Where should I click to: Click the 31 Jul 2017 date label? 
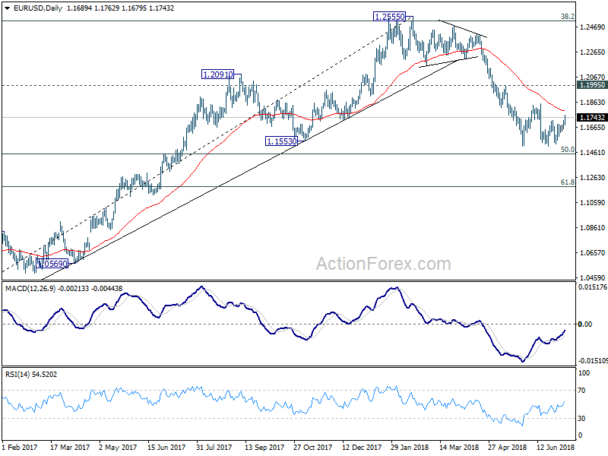coord(214,447)
